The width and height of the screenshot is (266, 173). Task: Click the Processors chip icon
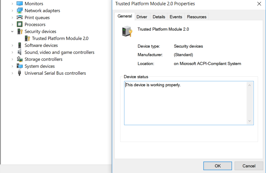tap(20, 24)
